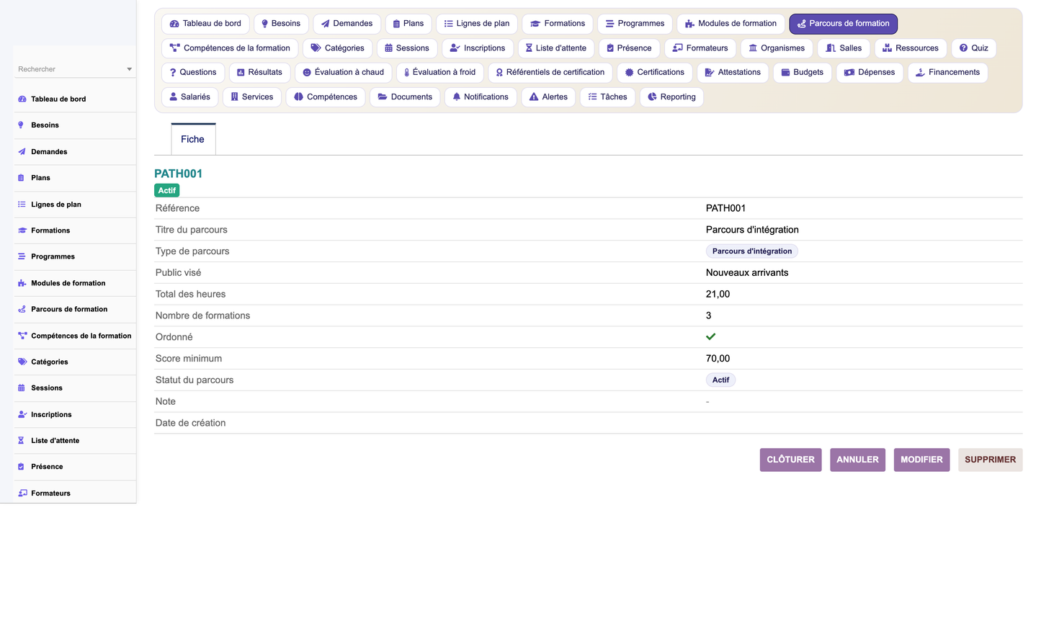This screenshot has width=1041, height=644.
Task: Click the folder icon on Documents chip
Action: 383,97
